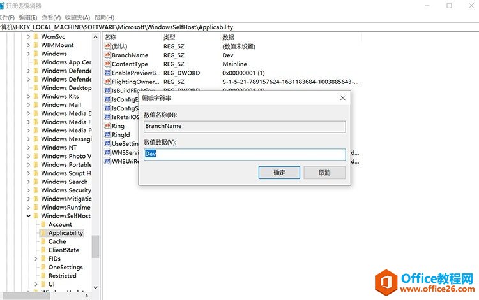Click the Ring string value icon
Image resolution: width=479 pixels, height=300 pixels.
pos(107,125)
